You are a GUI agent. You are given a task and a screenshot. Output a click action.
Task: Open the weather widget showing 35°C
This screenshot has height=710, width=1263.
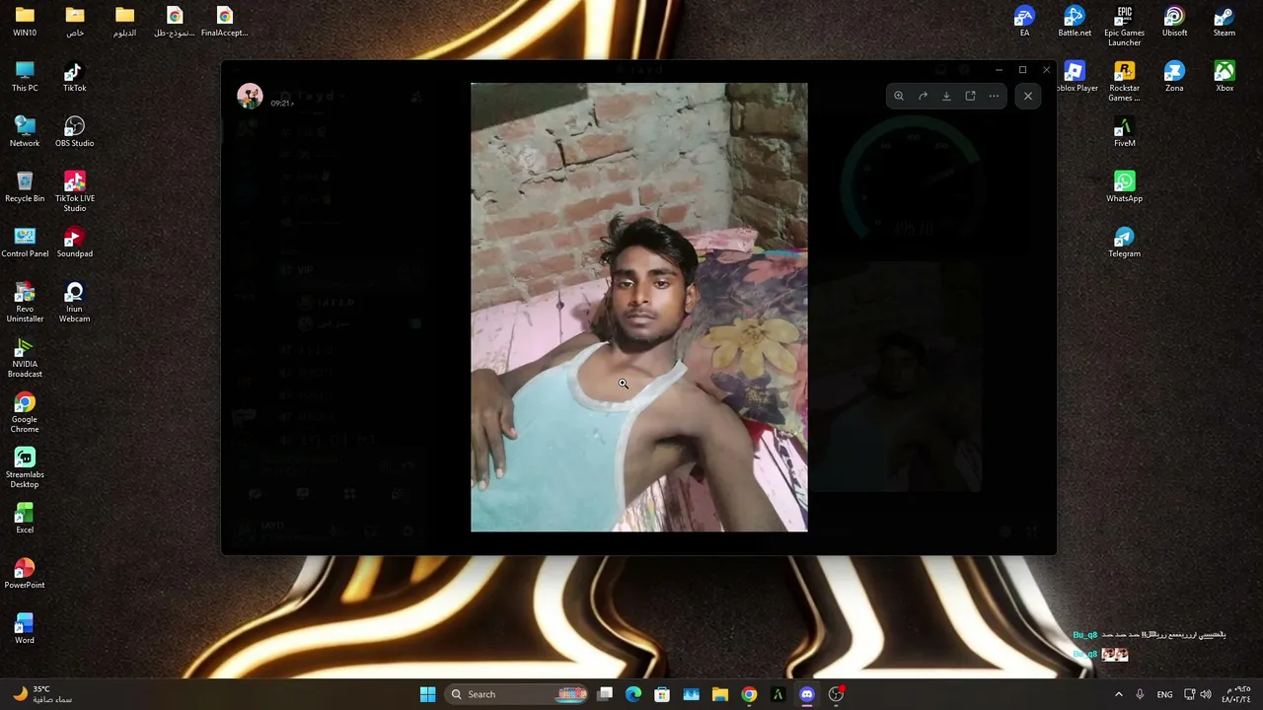42,694
